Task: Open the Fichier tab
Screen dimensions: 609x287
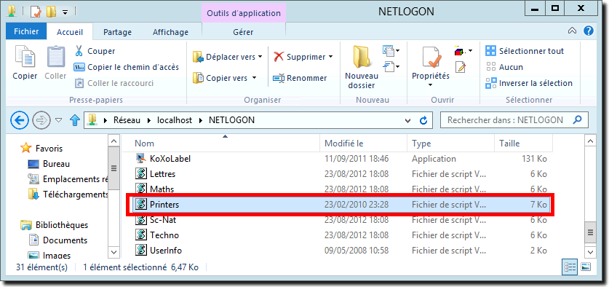Action: click(26, 31)
